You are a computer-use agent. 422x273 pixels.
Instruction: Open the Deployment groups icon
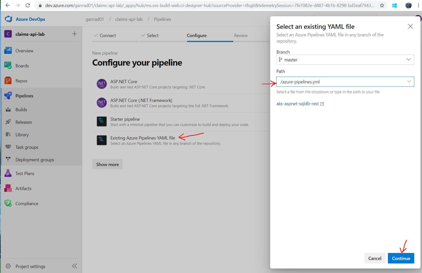click(x=8, y=160)
